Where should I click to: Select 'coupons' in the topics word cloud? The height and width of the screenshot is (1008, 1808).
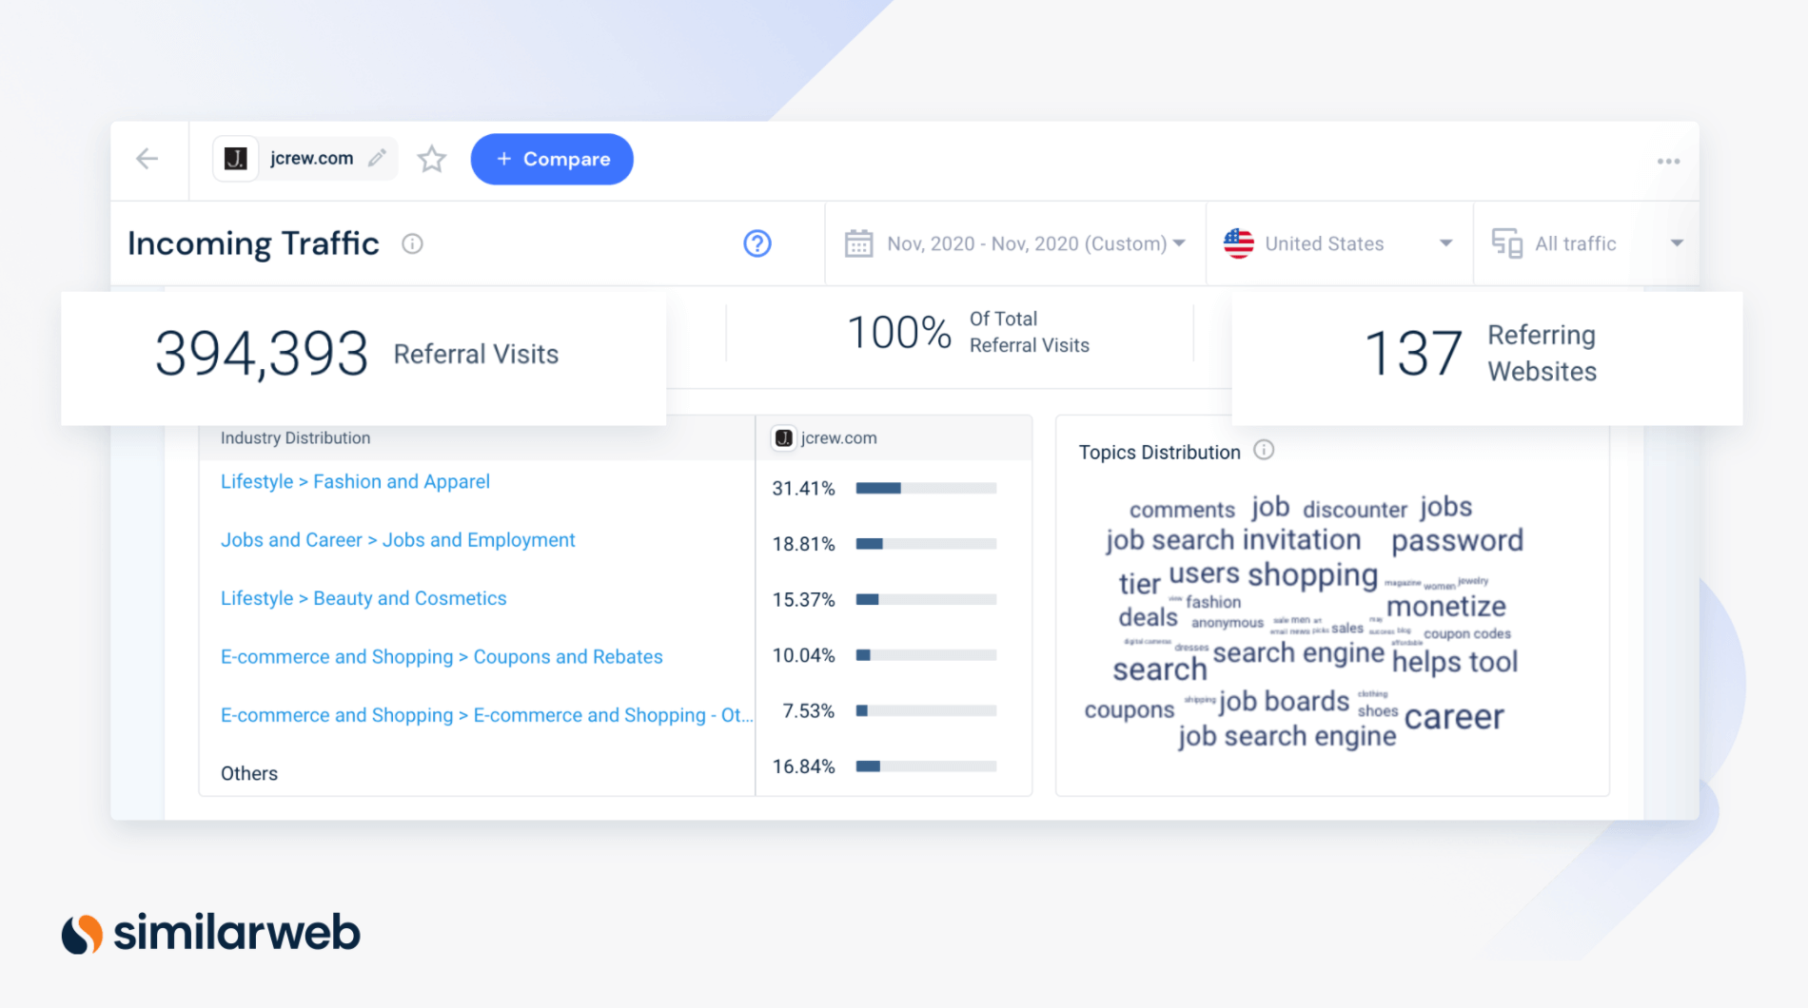(x=1130, y=710)
